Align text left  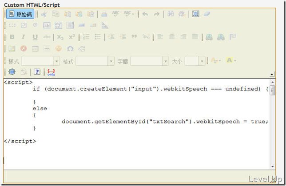click(160, 37)
